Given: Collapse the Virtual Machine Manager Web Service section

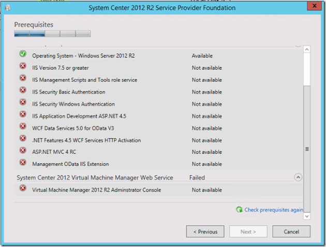Looking at the screenshot, I should [x=298, y=177].
